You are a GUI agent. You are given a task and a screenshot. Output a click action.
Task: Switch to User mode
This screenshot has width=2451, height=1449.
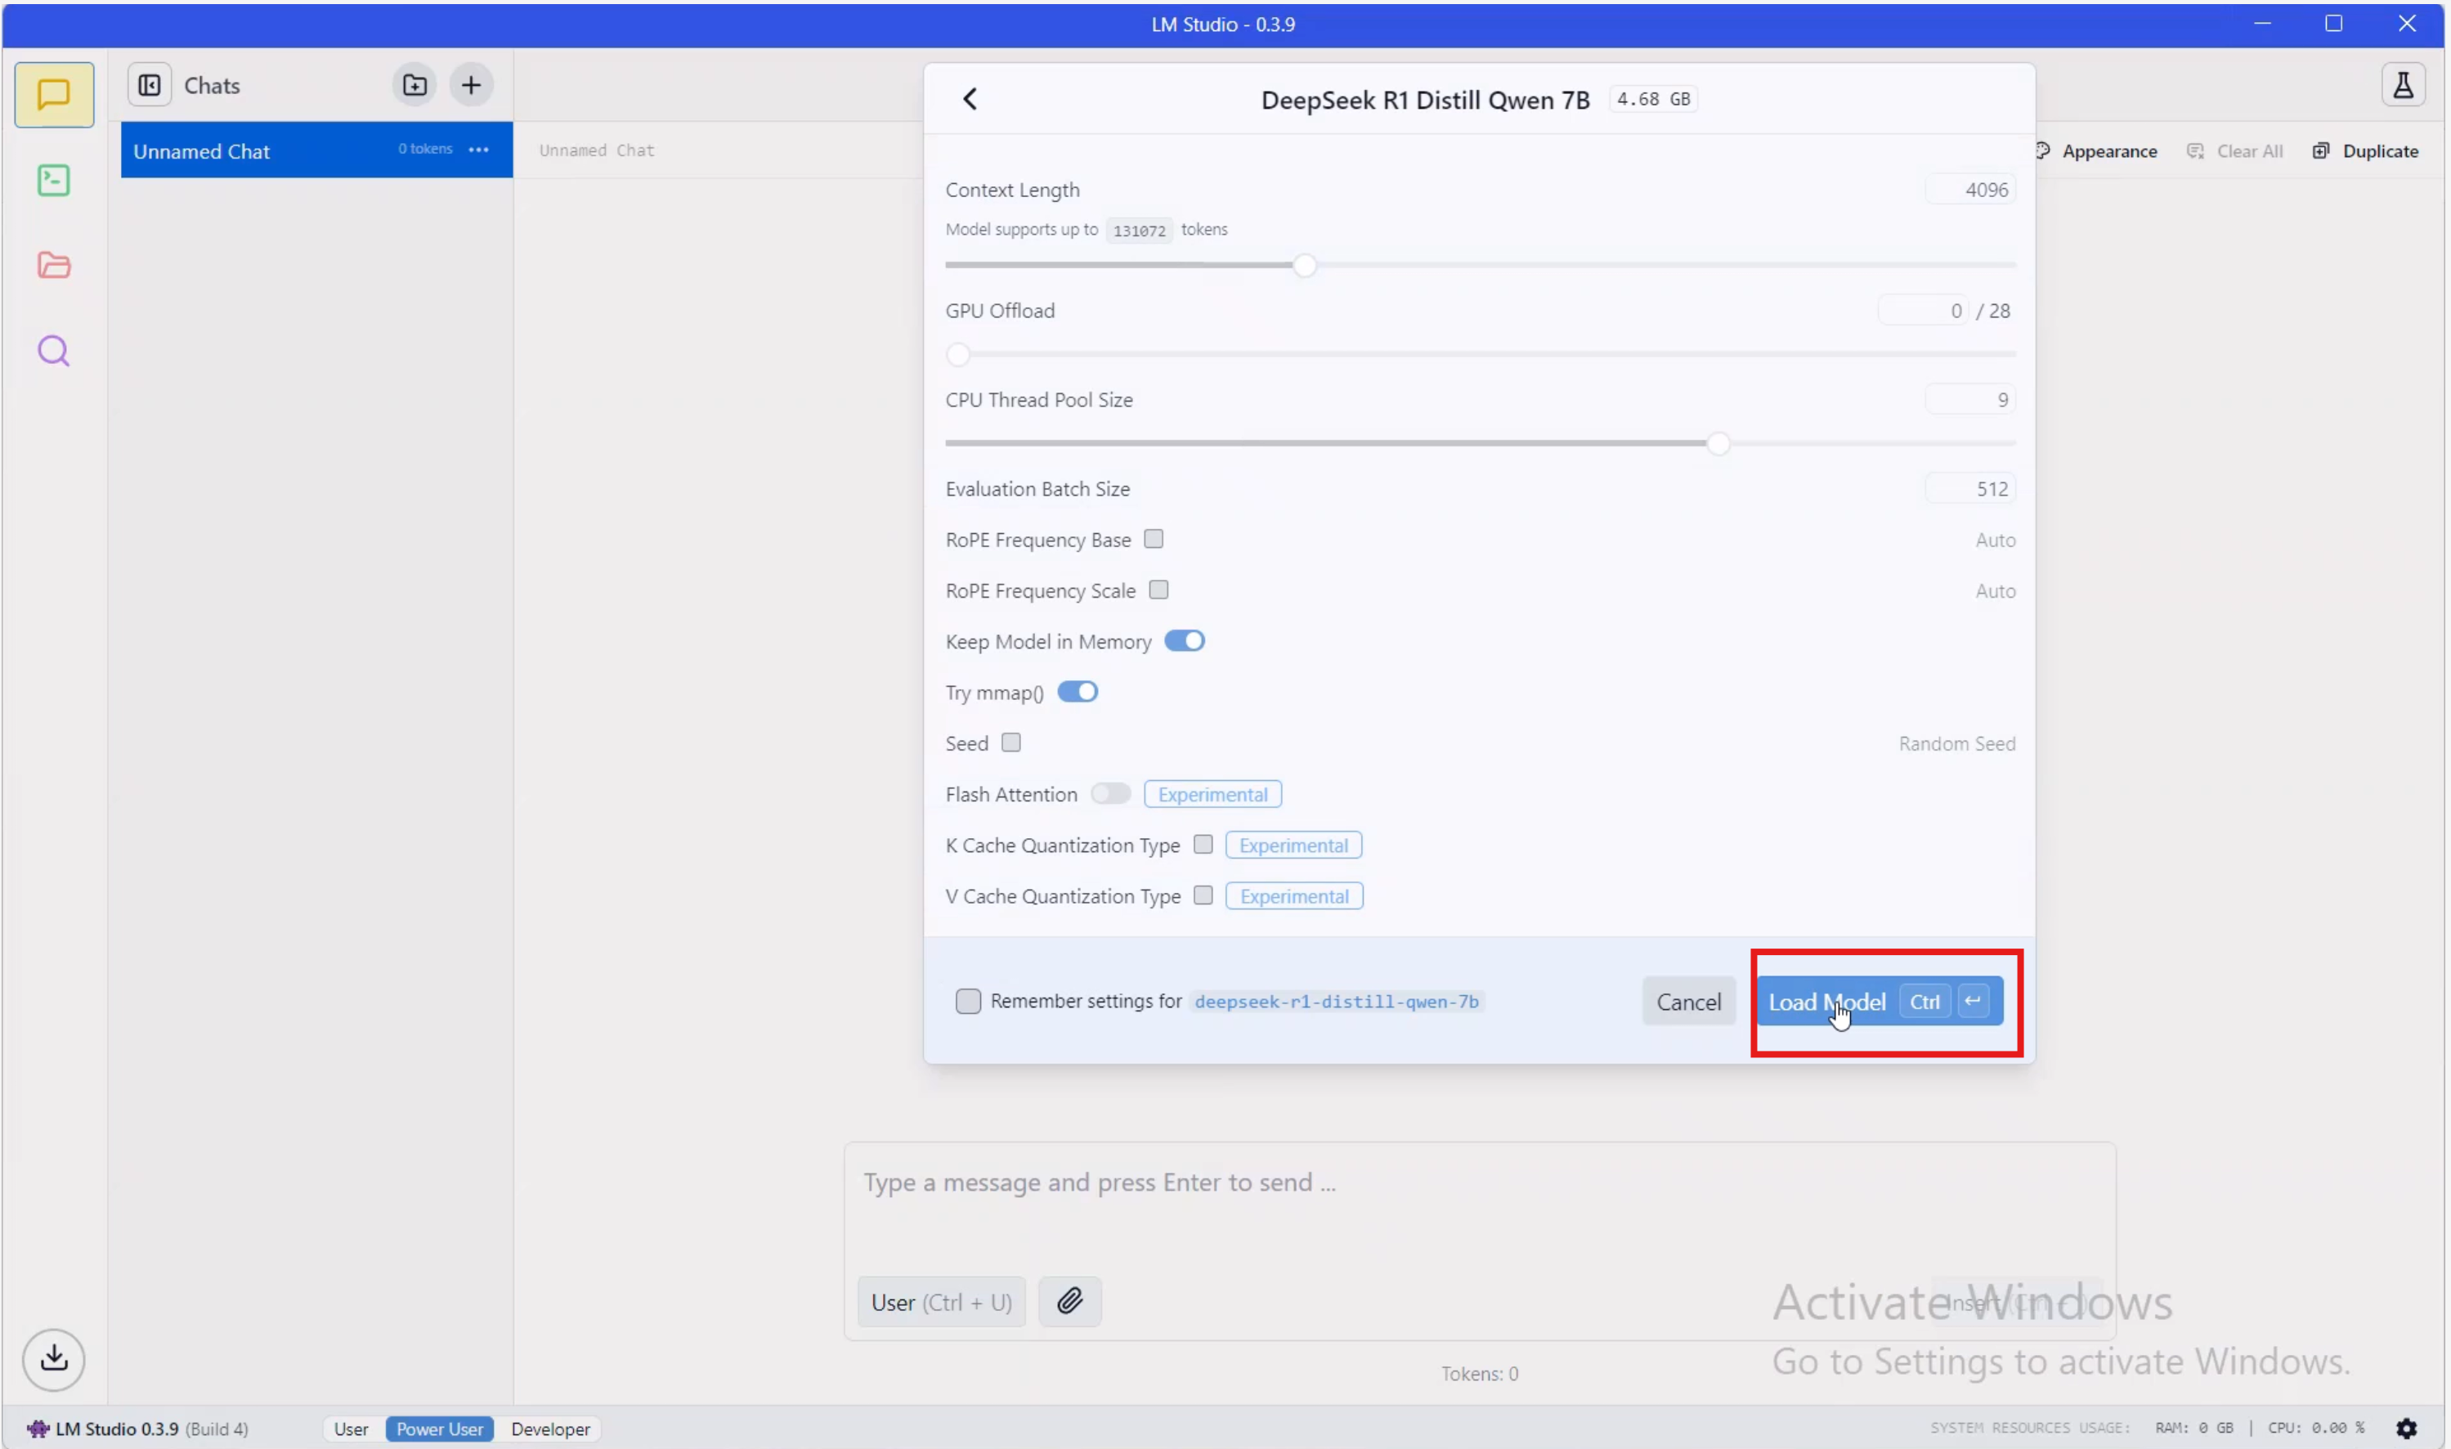351,1429
